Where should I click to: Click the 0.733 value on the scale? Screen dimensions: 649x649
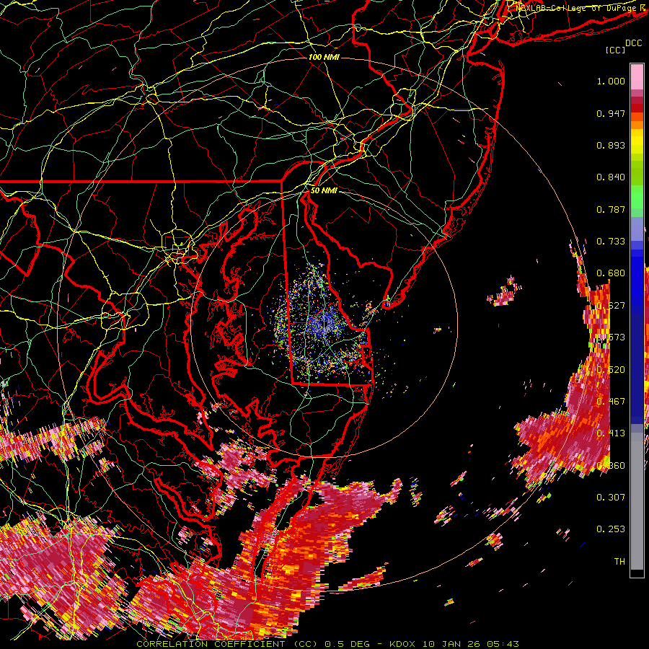pyautogui.click(x=611, y=242)
